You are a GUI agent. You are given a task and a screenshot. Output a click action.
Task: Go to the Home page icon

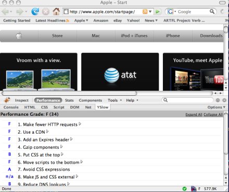tap(56, 11)
